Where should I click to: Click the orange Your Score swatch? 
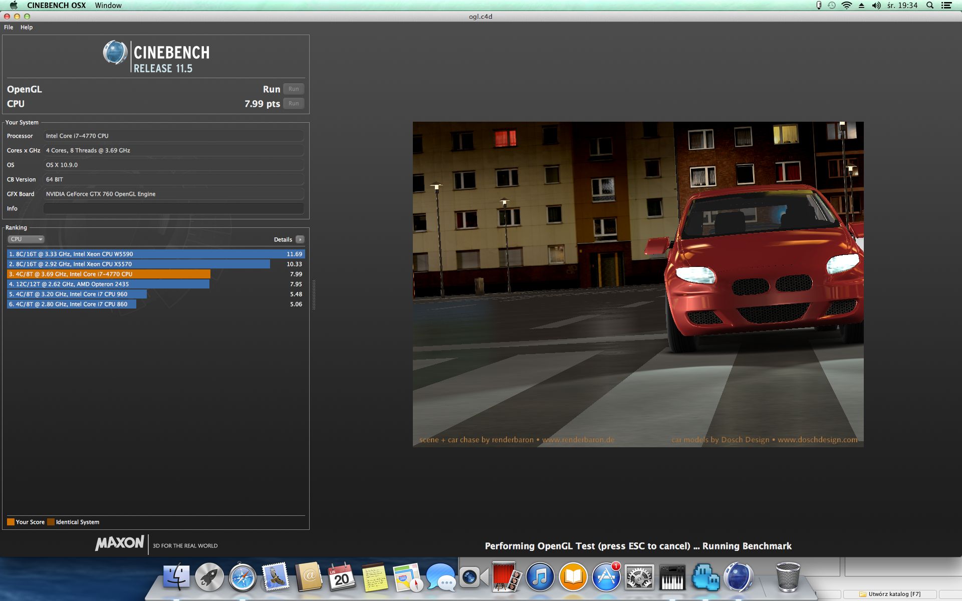click(x=11, y=522)
